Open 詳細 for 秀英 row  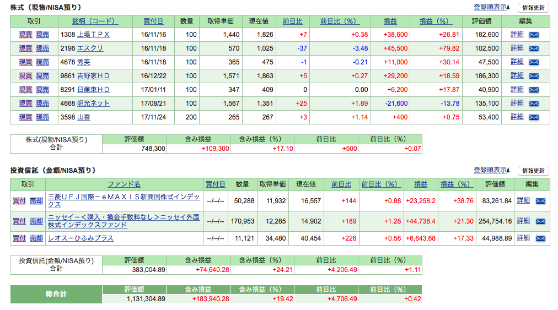point(517,62)
